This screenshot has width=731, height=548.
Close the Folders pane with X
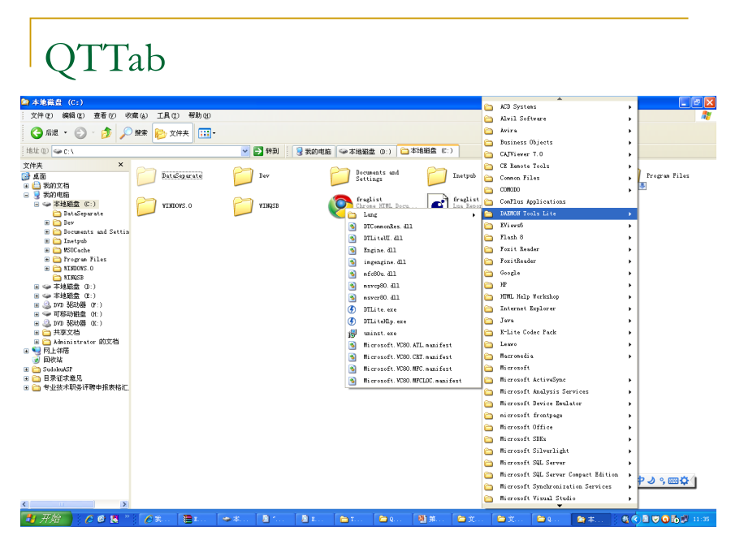121,165
